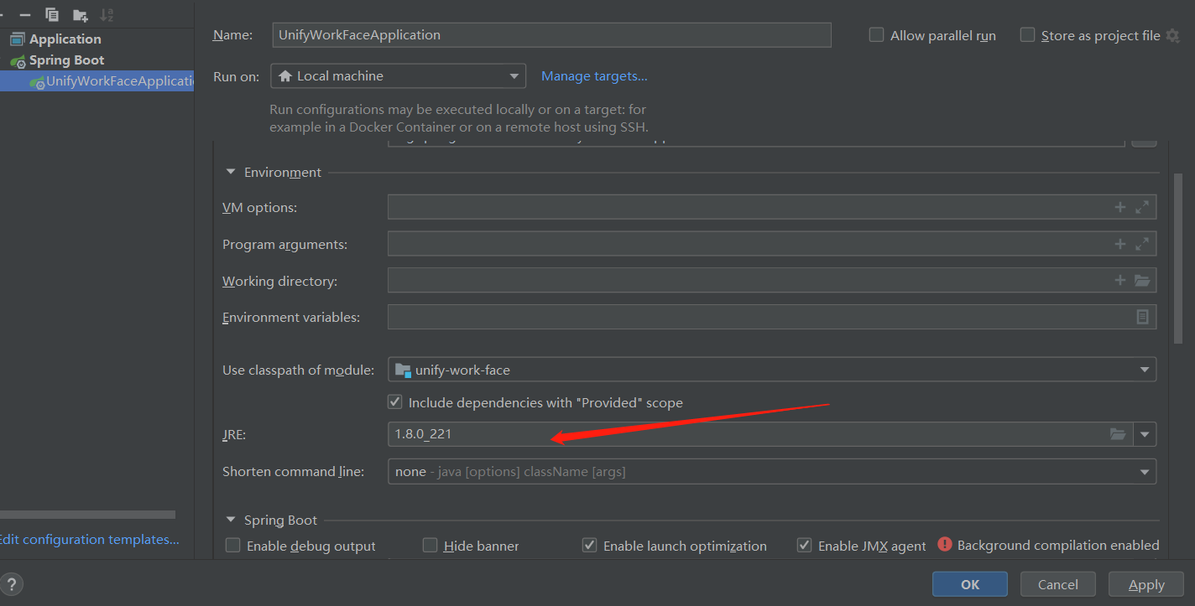
Task: Select the Spring Boot configuration type
Action: [x=64, y=60]
